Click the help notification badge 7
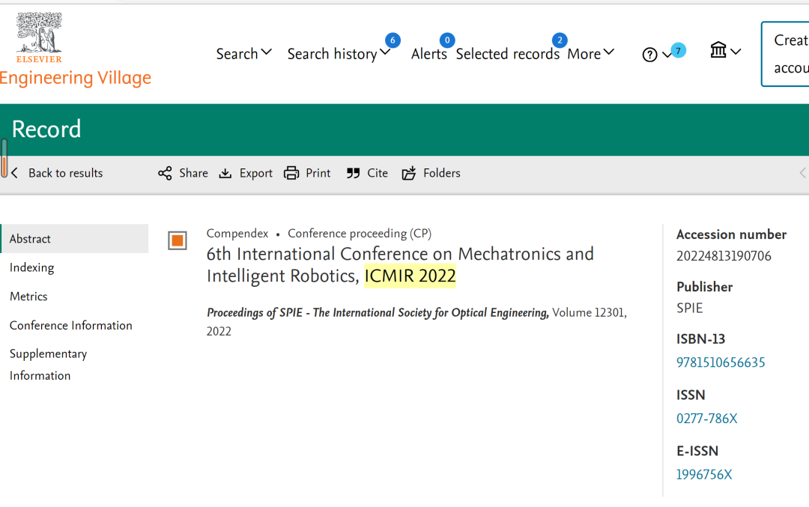 tap(679, 50)
